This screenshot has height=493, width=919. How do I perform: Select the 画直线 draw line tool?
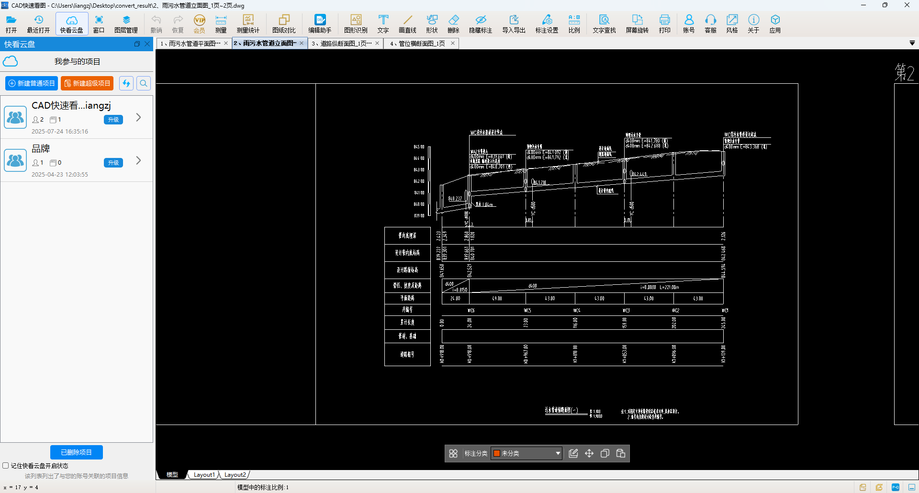(407, 23)
